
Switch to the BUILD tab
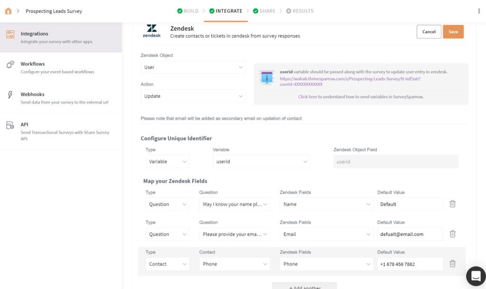click(187, 11)
